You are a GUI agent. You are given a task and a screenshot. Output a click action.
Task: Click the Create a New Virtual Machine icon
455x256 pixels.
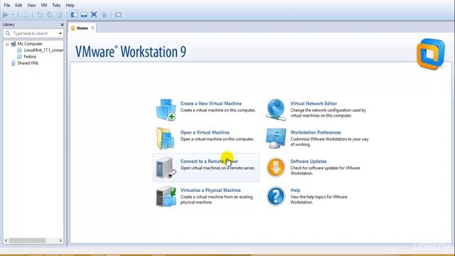coord(166,110)
